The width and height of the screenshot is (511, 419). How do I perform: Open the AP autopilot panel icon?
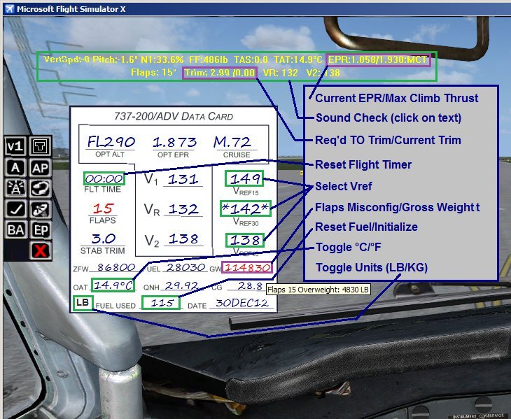pos(40,168)
